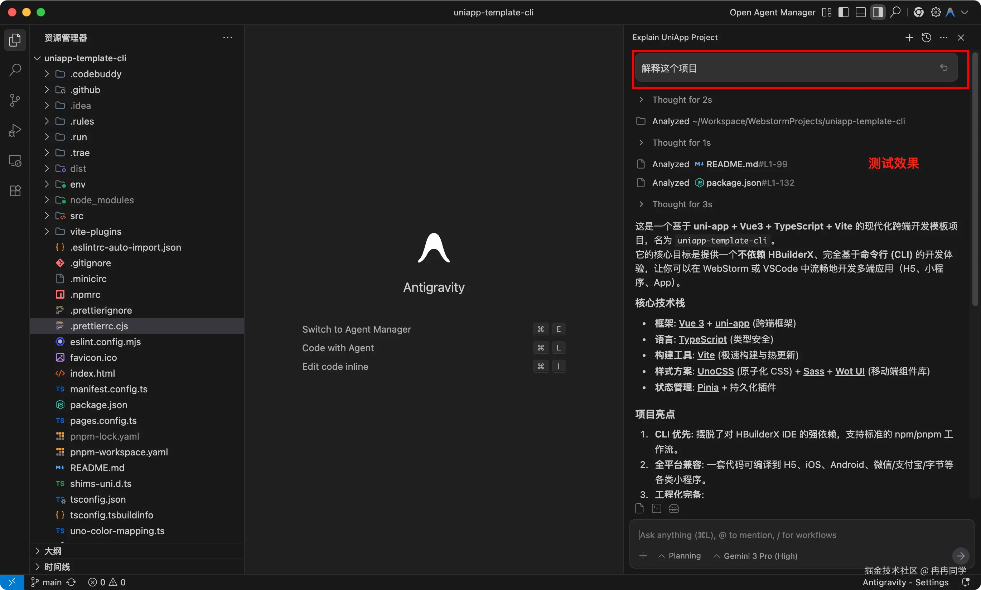Toggle the bottom panel layout button
Image resolution: width=981 pixels, height=590 pixels.
861,12
